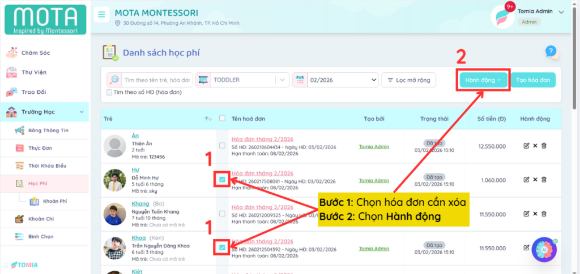
Task: Click the search field for child name
Action: [157, 80]
